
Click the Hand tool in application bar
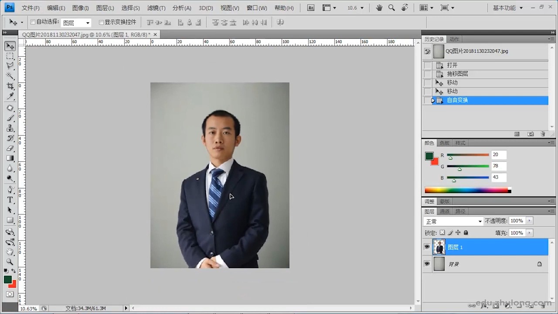(379, 8)
